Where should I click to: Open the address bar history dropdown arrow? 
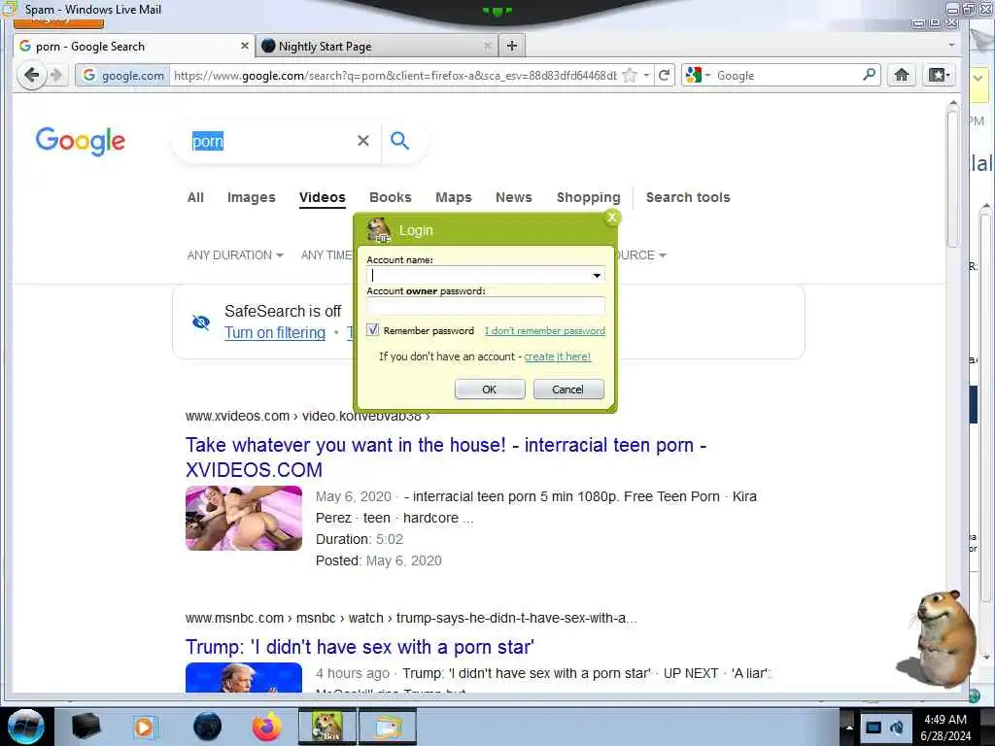646,76
